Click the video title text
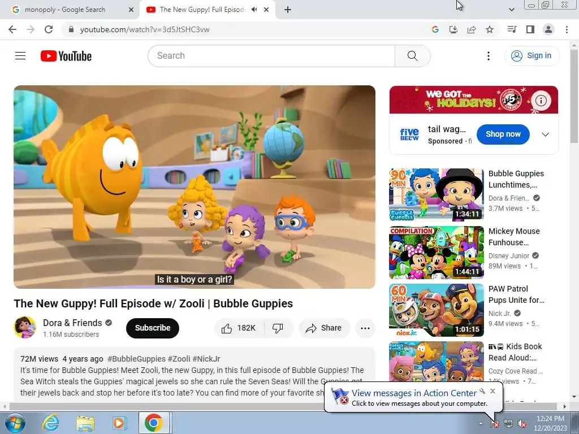This screenshot has width=579, height=434. point(153,303)
